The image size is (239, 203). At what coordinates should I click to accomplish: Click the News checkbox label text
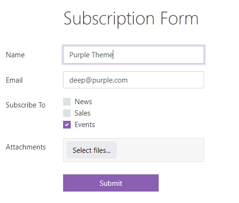click(x=83, y=102)
